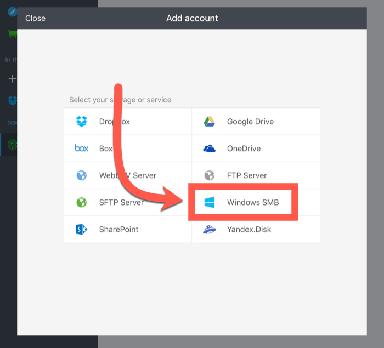Select the Dropbox account in sidebar

tap(12, 100)
